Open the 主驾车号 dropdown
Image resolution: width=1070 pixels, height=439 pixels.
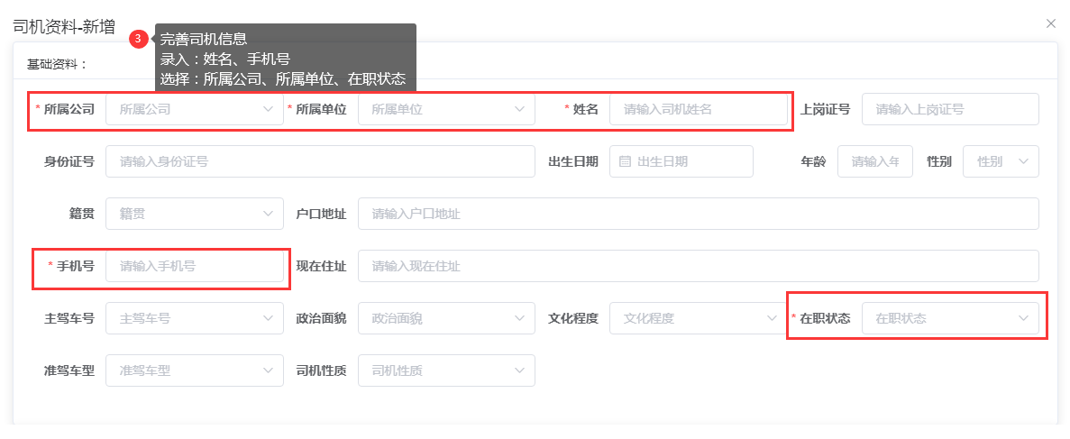point(195,319)
